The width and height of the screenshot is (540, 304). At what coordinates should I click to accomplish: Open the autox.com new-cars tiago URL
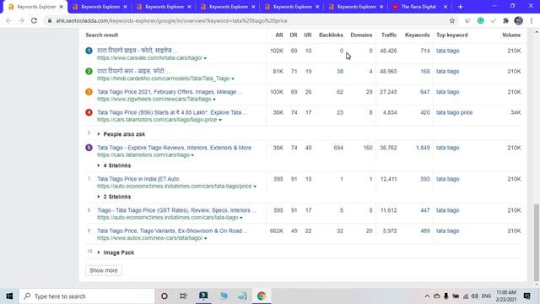pyautogui.click(x=150, y=238)
